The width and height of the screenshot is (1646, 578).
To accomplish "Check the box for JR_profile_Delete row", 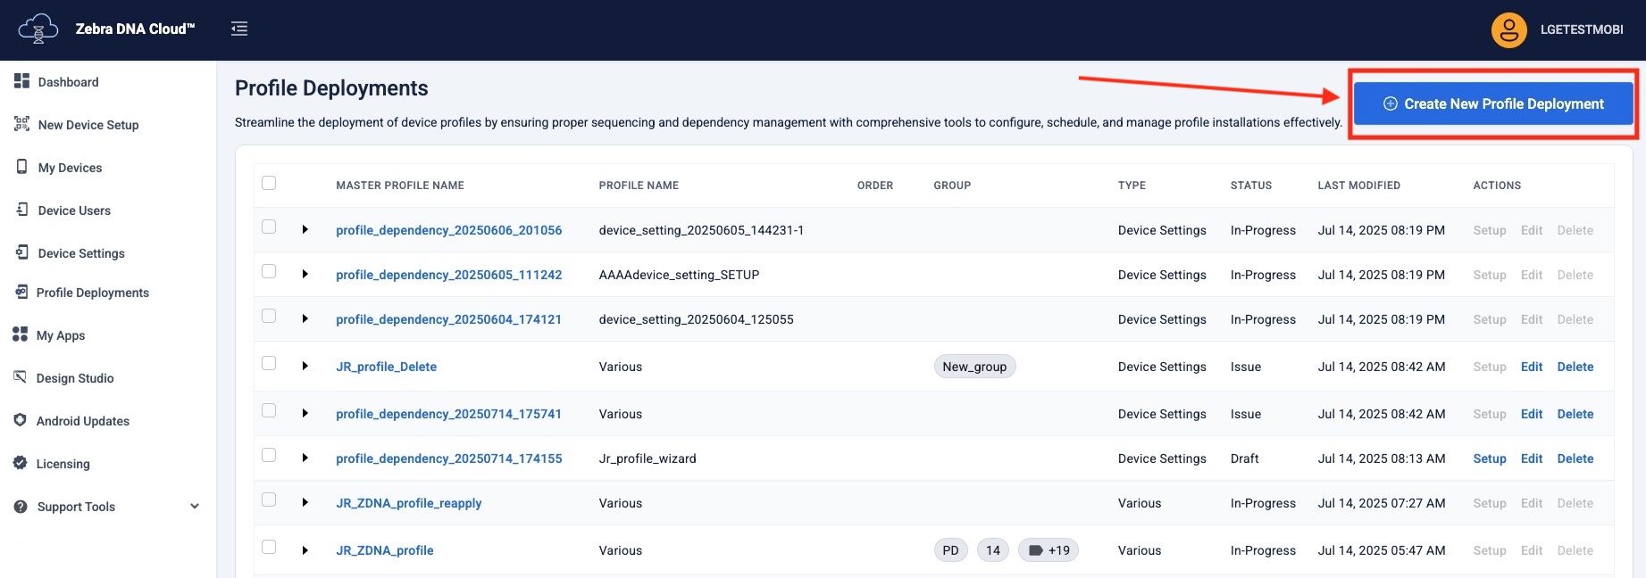I will 269,364.
